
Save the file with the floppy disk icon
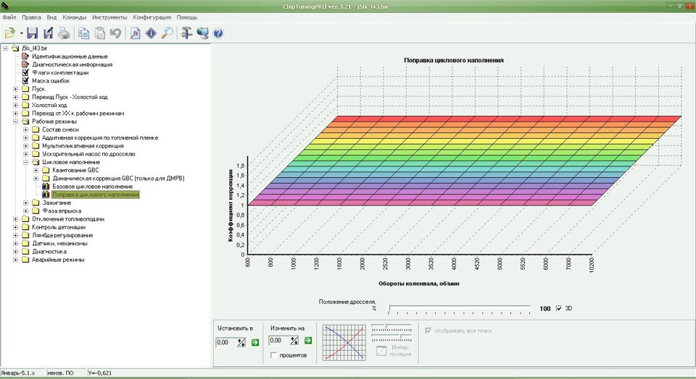[x=33, y=33]
